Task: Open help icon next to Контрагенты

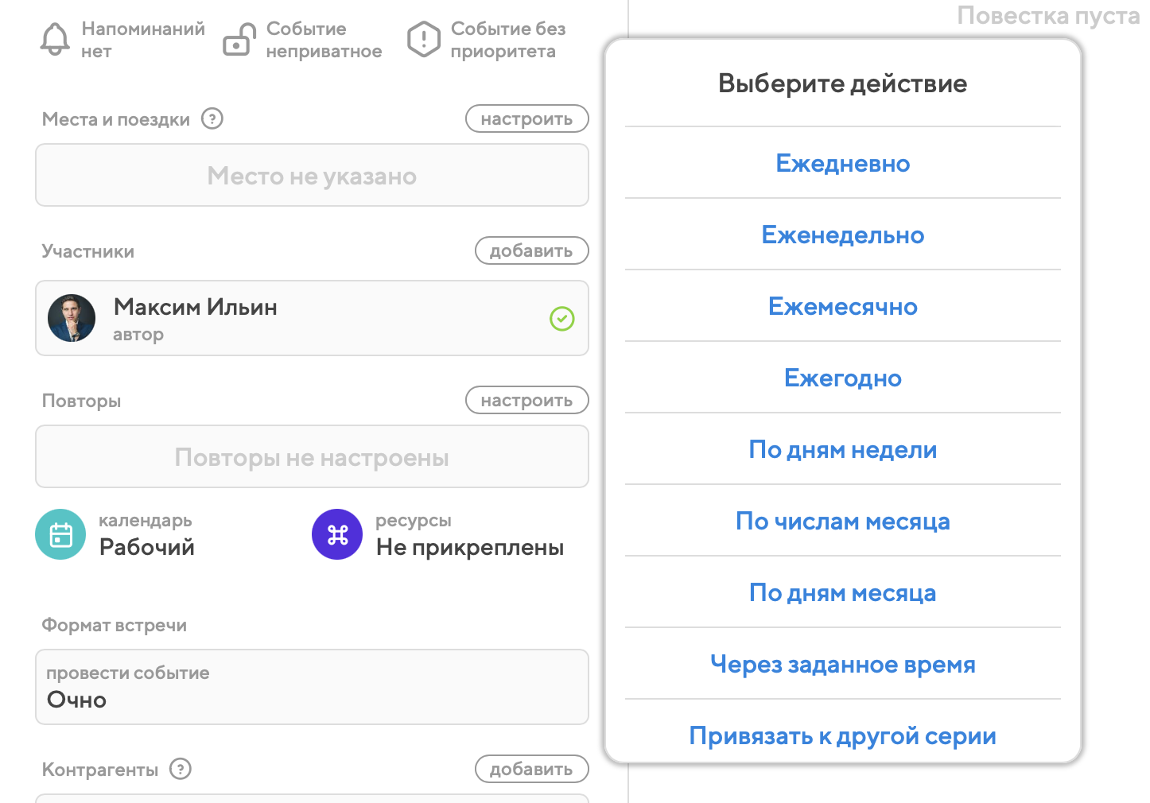Action: 181,770
